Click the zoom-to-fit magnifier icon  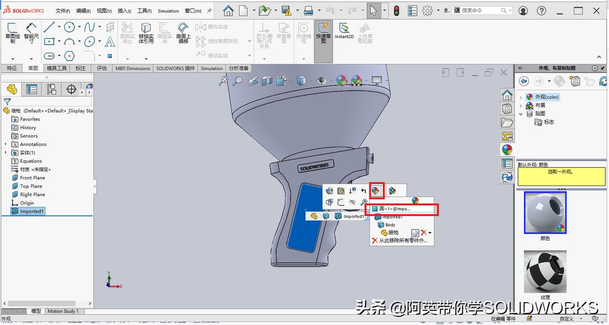(224, 80)
